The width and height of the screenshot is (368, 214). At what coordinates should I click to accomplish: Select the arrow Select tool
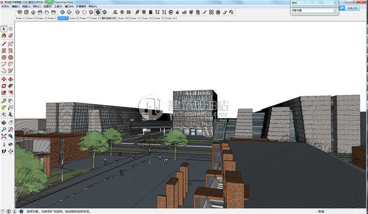click(x=4, y=29)
